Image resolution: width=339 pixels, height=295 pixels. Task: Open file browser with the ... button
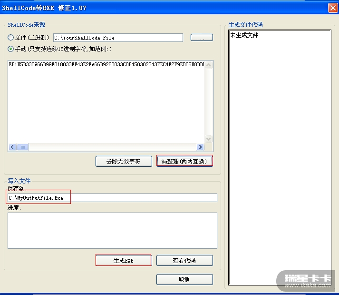(202, 38)
